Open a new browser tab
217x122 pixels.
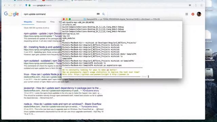pyautogui.click(x=101, y=1)
